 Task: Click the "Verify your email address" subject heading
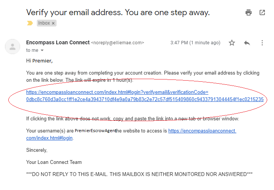118,12
